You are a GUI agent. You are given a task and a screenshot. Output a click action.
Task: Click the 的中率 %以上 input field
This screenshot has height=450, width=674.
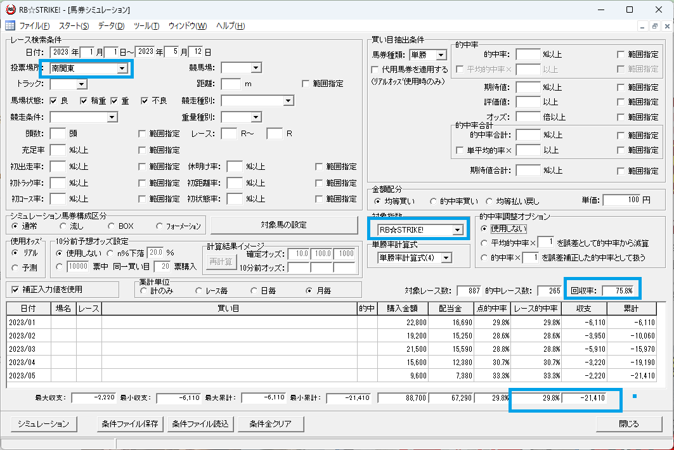[x=528, y=55]
